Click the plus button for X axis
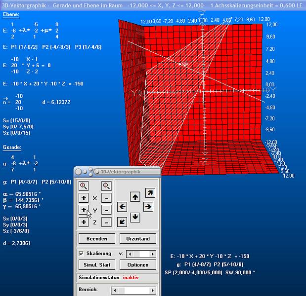Image resolution: width=306 pixels, height=296 pixels. point(84,198)
